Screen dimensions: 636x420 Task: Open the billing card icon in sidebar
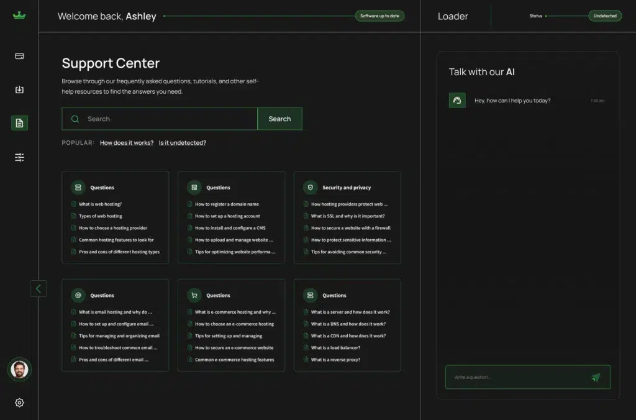click(19, 56)
